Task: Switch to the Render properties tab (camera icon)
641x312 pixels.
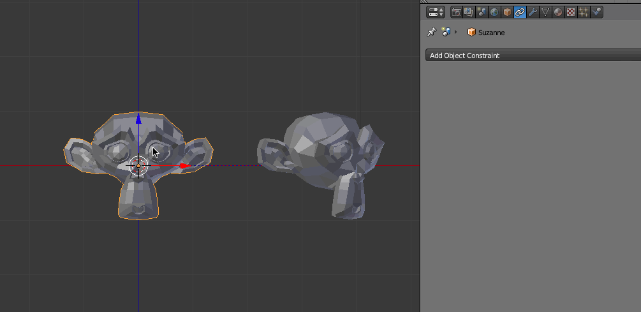Action: click(x=456, y=12)
